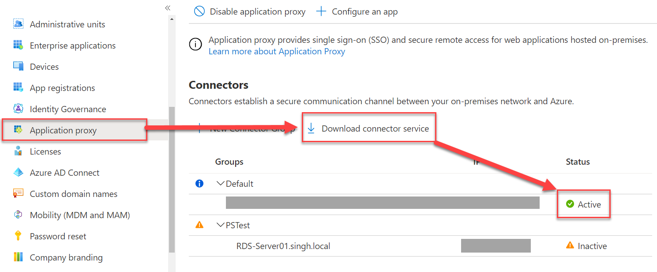Select the Password reset key icon
Viewport: 657px width, 272px height.
(19, 236)
